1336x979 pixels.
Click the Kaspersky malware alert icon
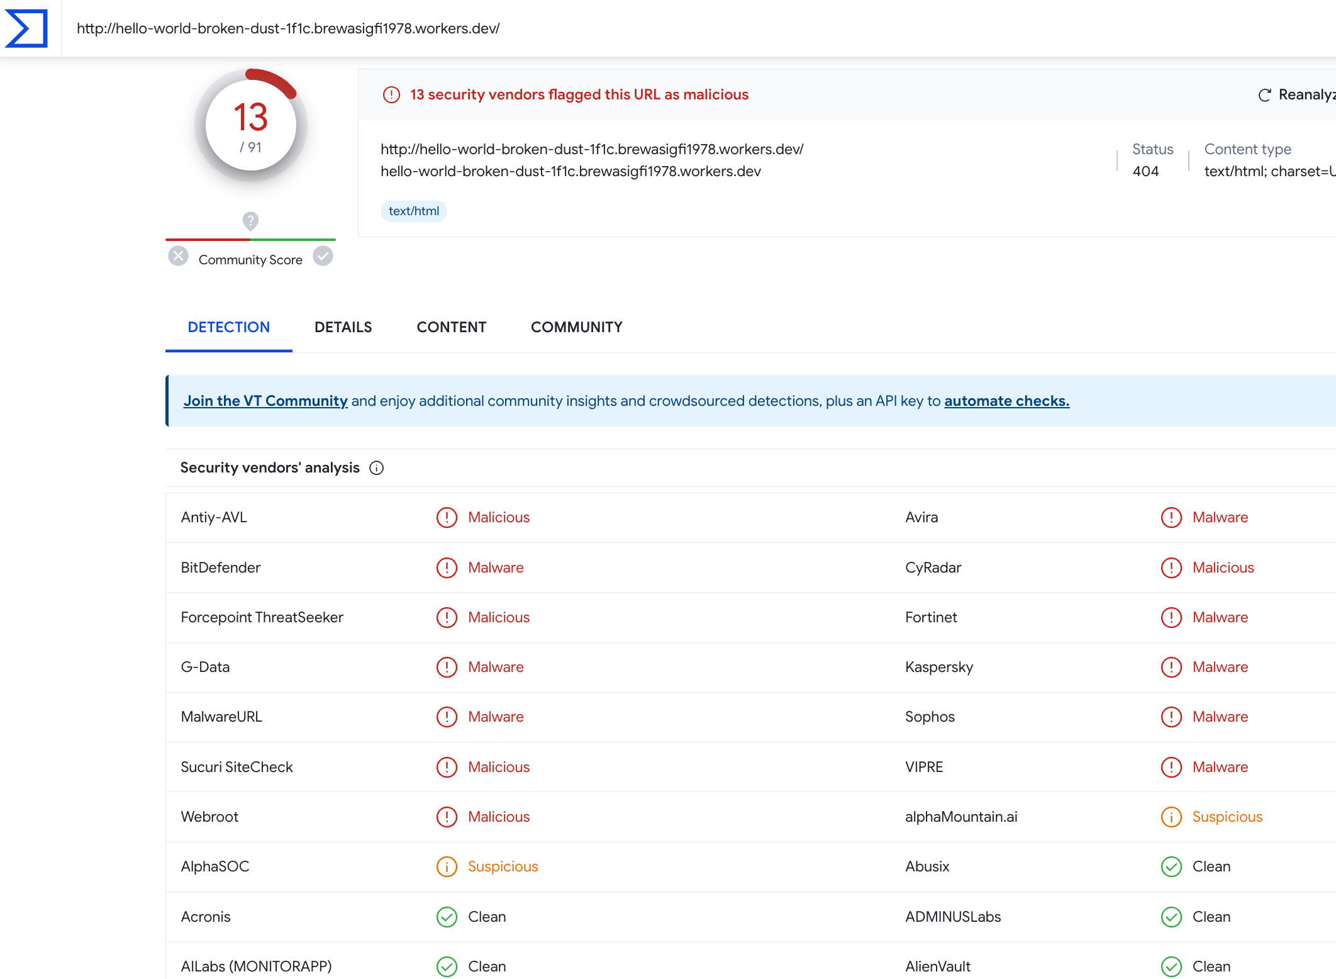pyautogui.click(x=1171, y=667)
